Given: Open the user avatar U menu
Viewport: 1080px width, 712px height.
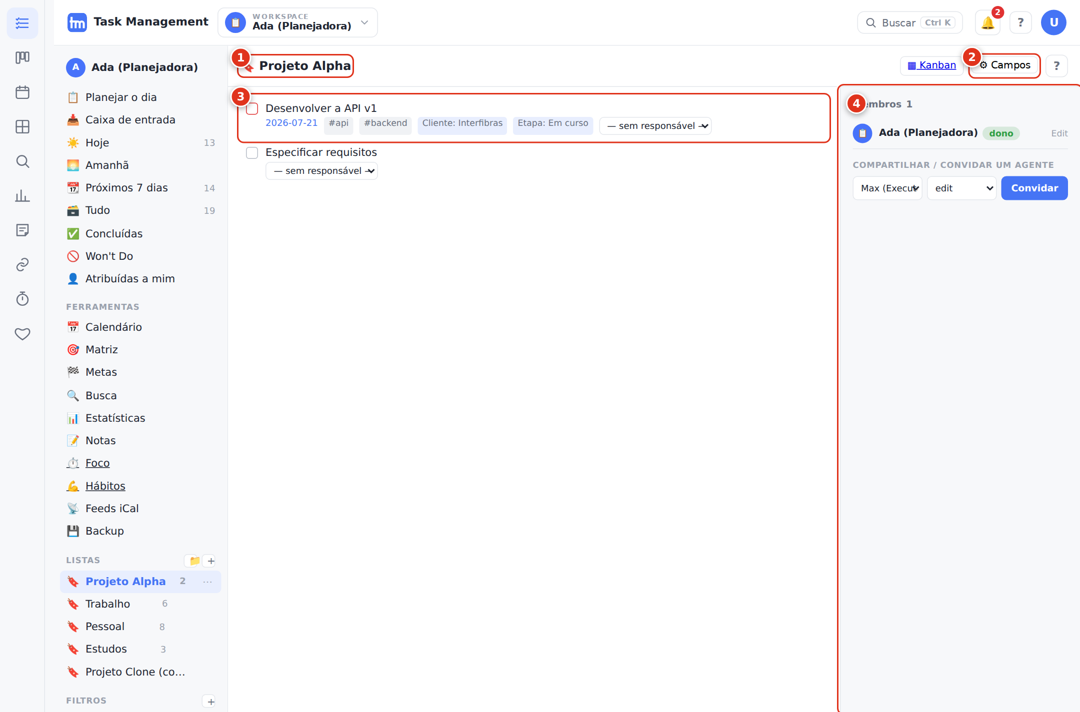Looking at the screenshot, I should click(1053, 22).
